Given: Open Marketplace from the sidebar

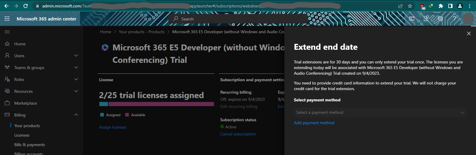Looking at the screenshot, I should point(26,103).
